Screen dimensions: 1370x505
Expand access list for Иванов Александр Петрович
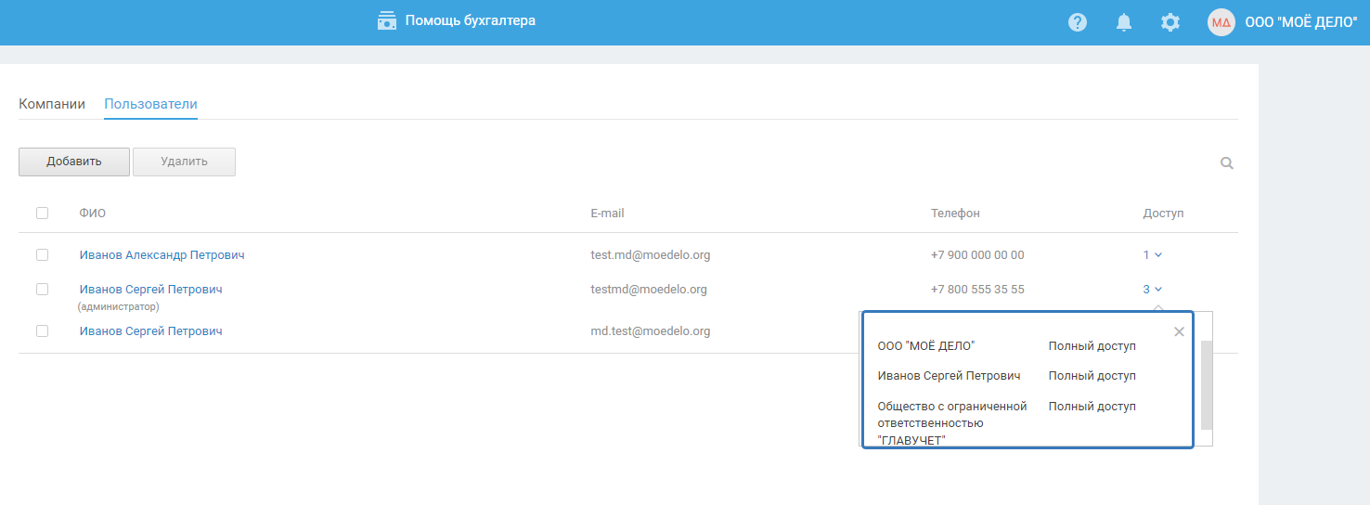coord(1153,254)
